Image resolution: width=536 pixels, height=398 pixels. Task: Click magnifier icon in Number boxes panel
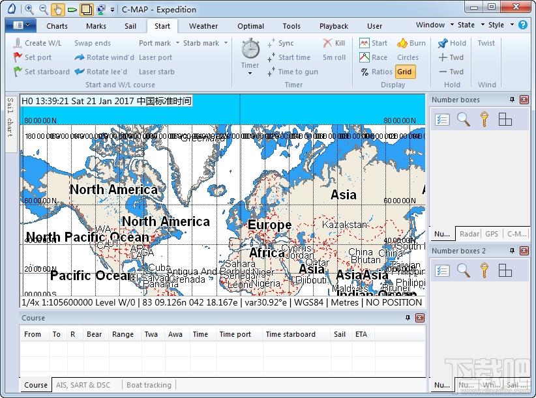463,119
